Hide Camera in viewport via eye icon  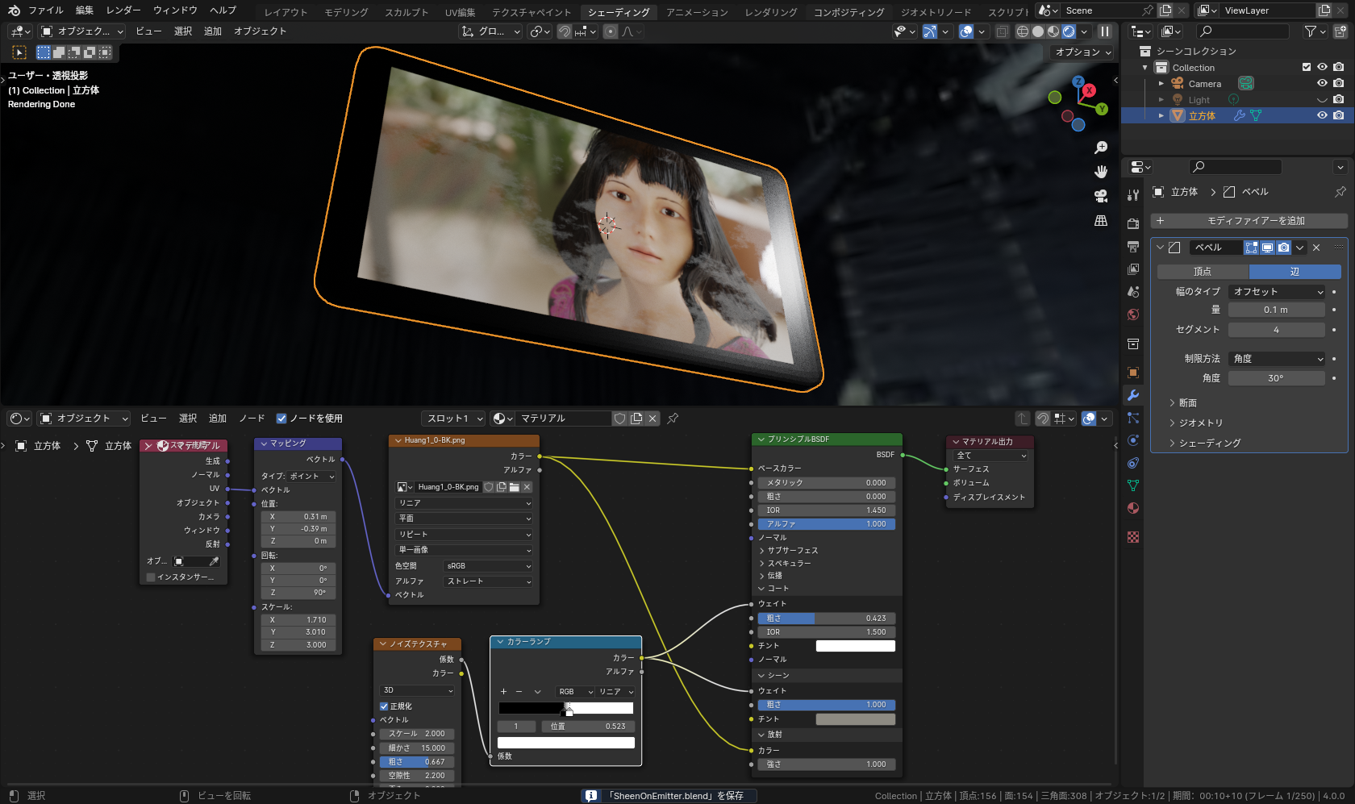(1322, 83)
